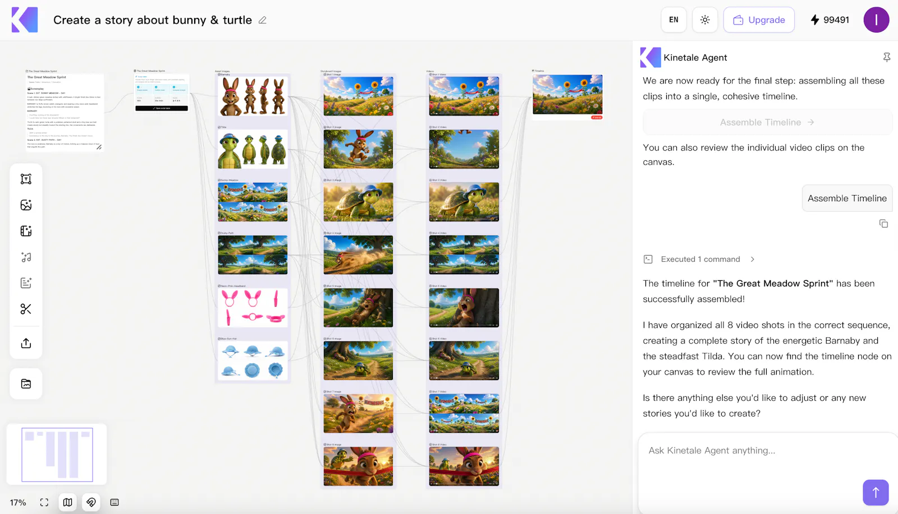This screenshot has width=898, height=514.
Task: Play Shot 2 Video clip
Action: (464, 149)
